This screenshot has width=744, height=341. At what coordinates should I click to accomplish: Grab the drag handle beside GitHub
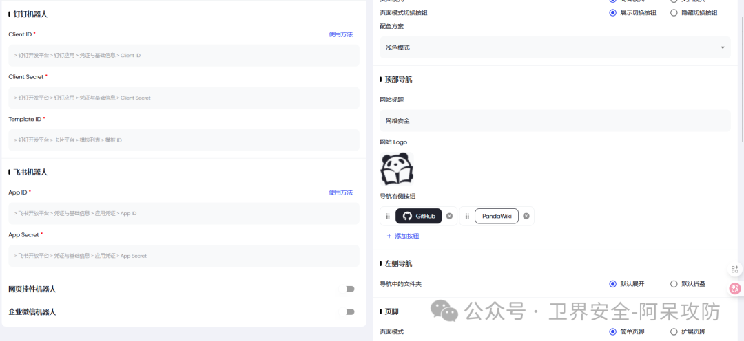388,216
